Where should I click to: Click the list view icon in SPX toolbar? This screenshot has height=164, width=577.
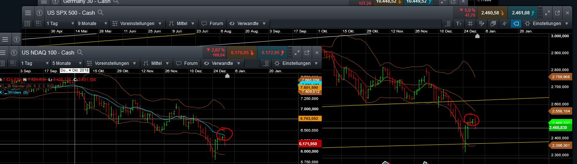[x=27, y=23]
